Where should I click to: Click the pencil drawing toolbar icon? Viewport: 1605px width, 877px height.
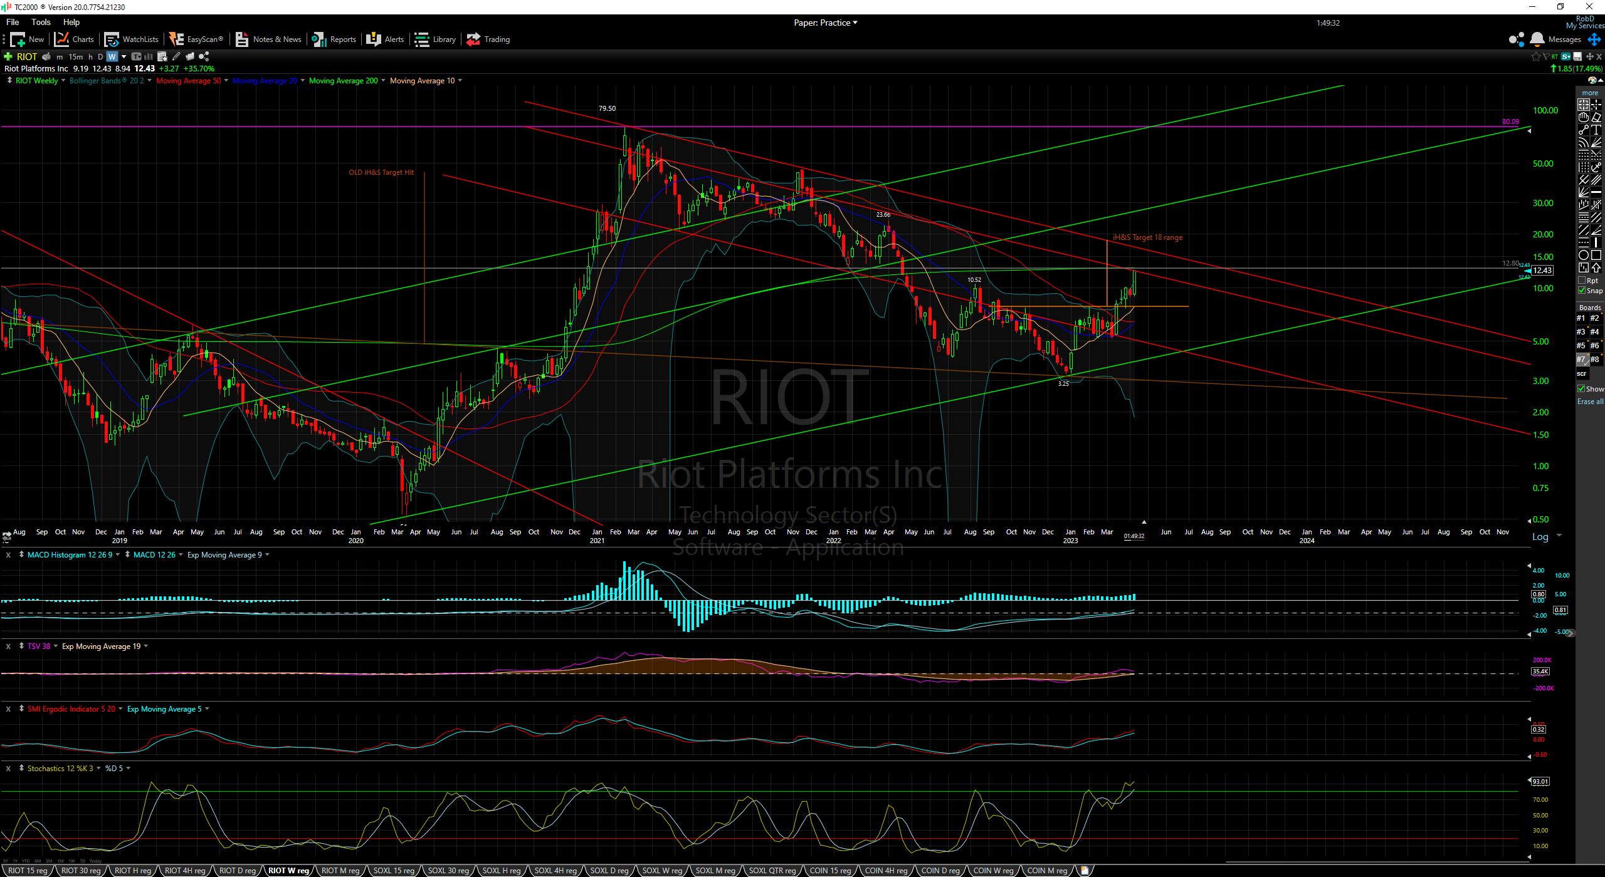176,56
